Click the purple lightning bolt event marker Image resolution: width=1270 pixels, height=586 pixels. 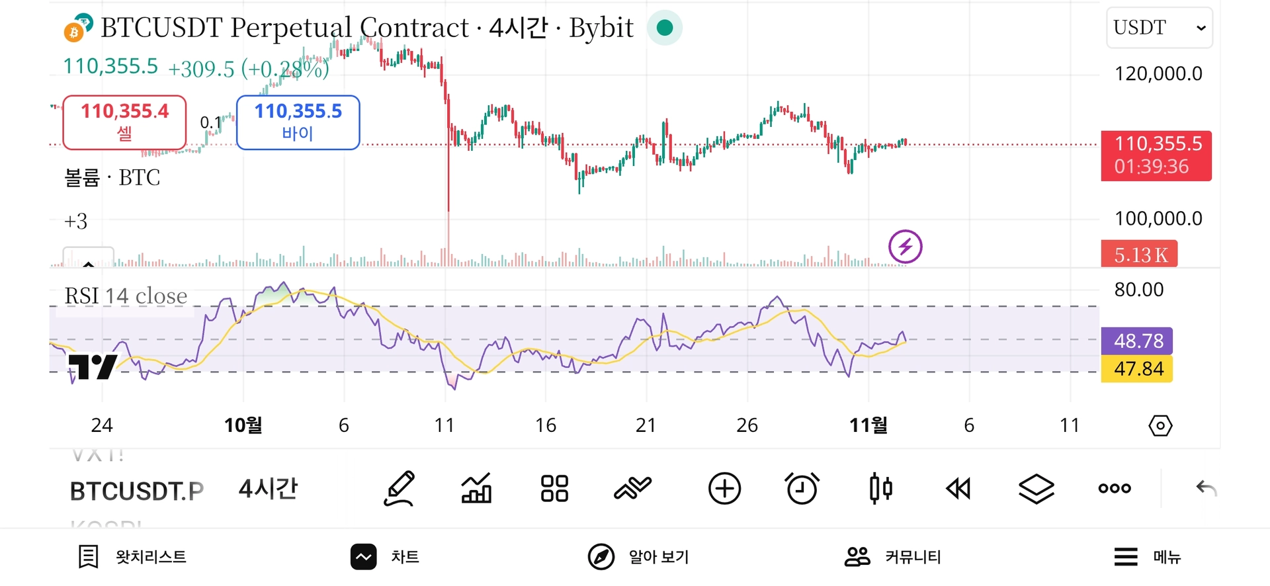pyautogui.click(x=905, y=247)
